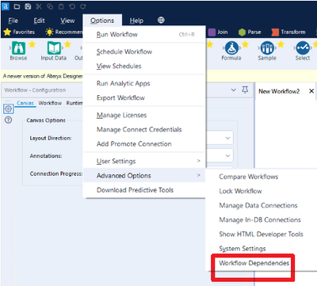
Task: Choose Export Workflow
Action: [x=144, y=97]
